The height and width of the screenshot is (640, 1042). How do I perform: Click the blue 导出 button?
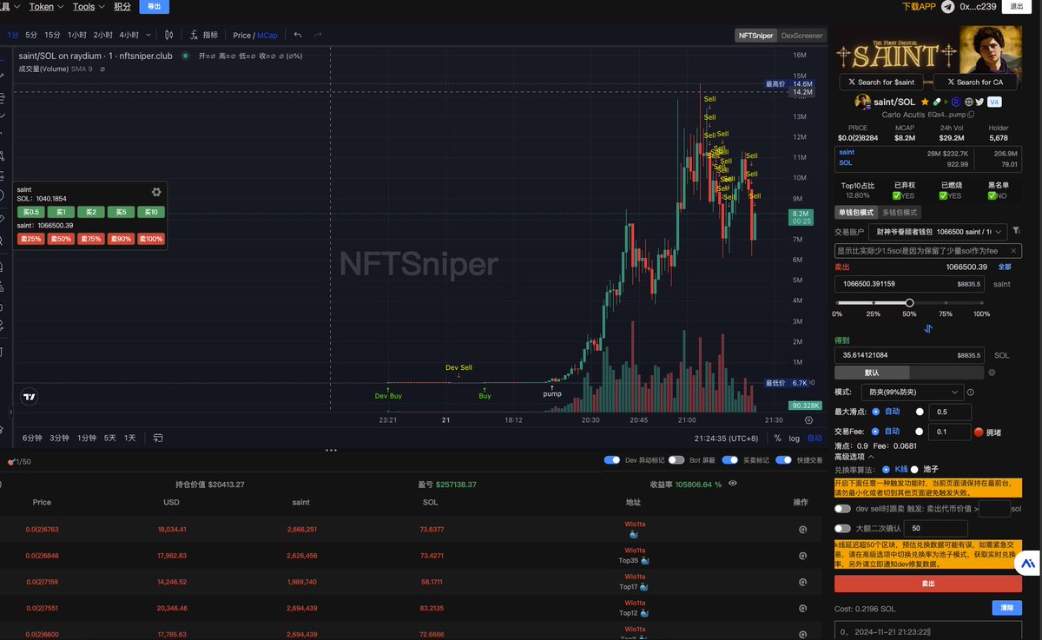tap(155, 6)
